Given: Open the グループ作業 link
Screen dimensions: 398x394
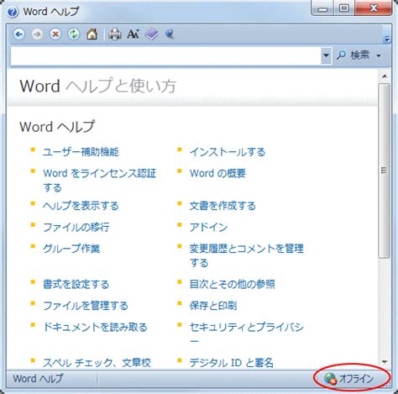Looking at the screenshot, I should pos(71,249).
